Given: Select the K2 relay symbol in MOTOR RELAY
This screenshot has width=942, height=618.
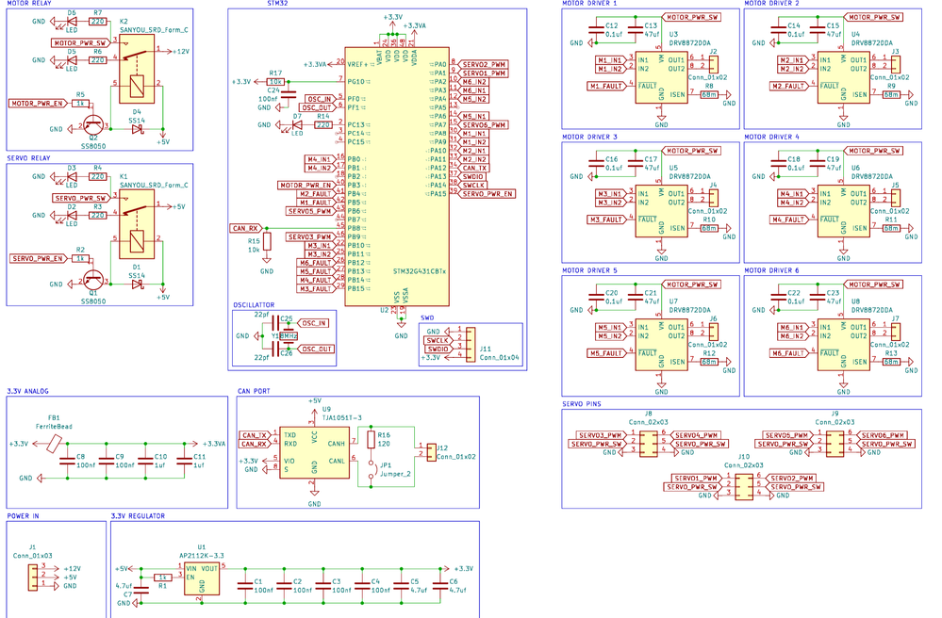Looking at the screenshot, I should pyautogui.click(x=137, y=69).
